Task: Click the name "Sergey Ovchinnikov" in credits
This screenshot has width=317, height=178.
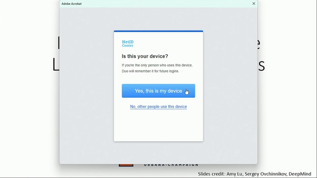Action: [x=265, y=174]
